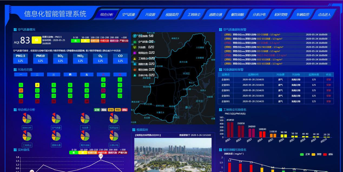
Task: Click the 总设备数 circular icon on map
Action: [135, 36]
